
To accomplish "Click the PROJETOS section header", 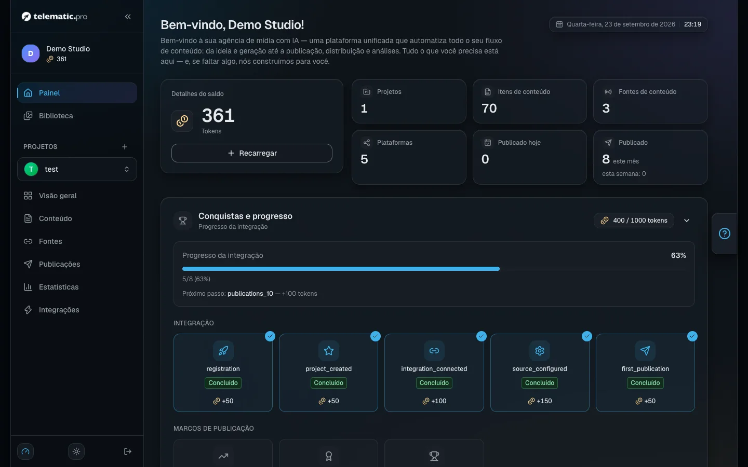I will 41,147.
